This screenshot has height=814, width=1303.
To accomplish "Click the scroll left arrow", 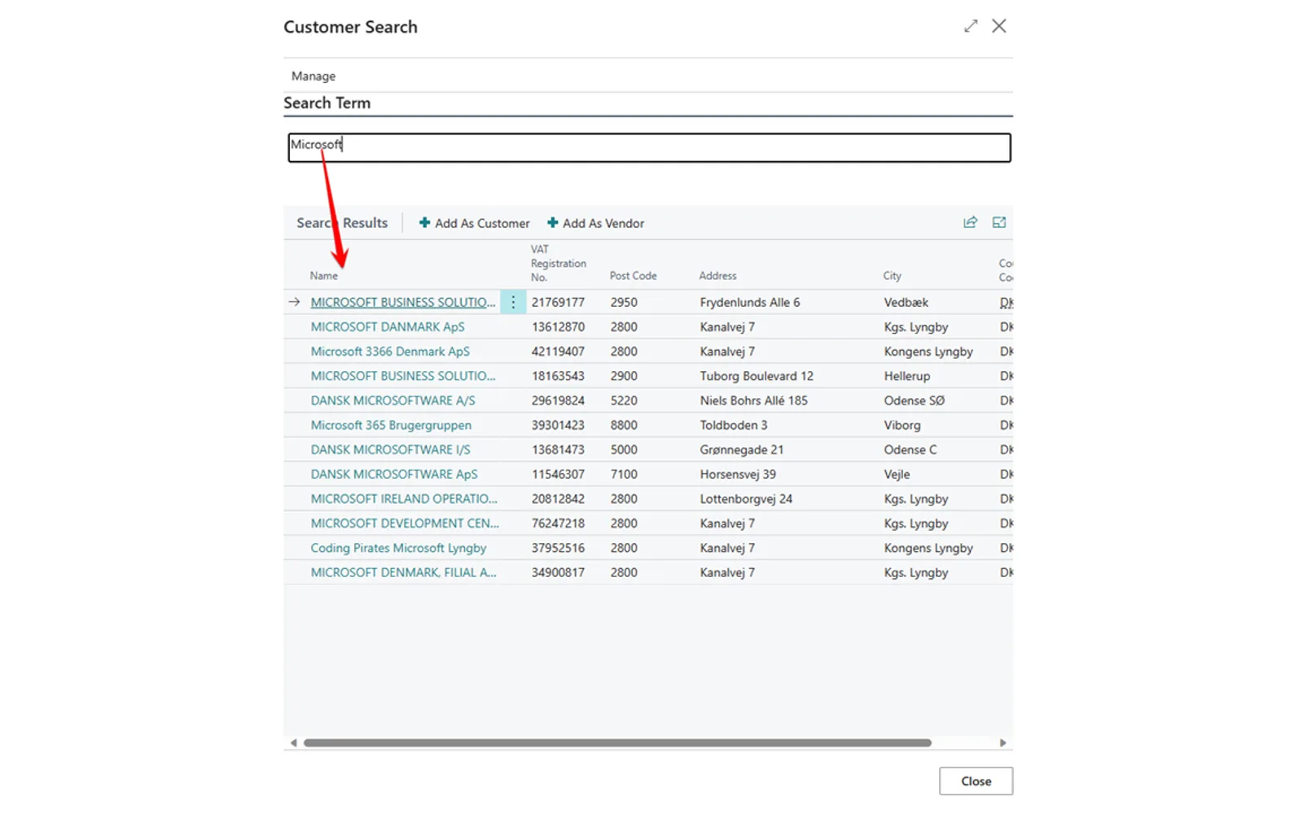I will (x=293, y=742).
